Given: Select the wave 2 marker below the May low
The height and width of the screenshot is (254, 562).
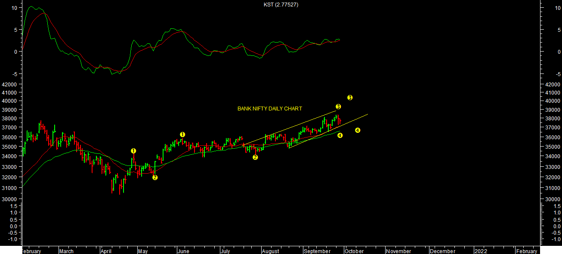Looking at the screenshot, I should [155, 177].
